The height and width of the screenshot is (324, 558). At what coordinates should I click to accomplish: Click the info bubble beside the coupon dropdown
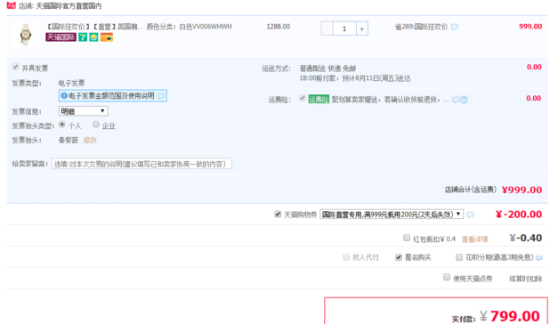pos(470,215)
